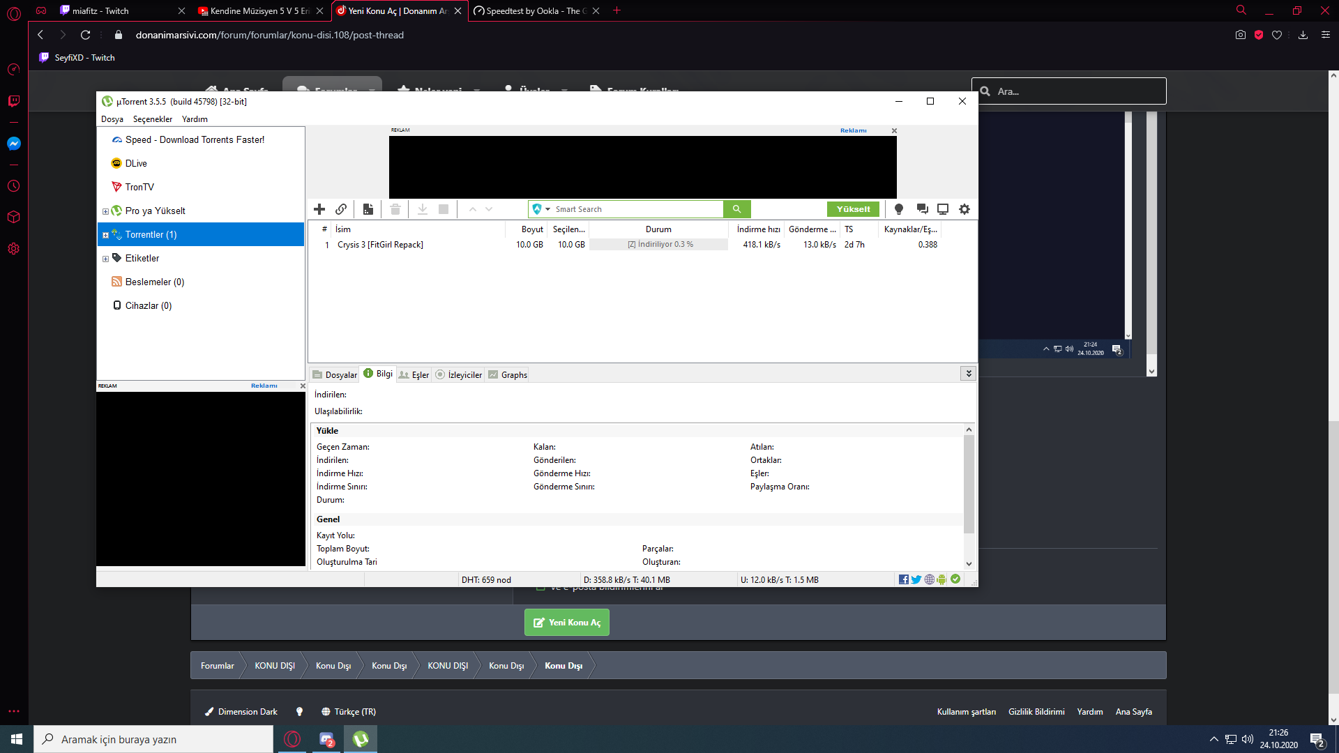
Task: Sort torrents by the Boyut column header
Action: pos(526,229)
